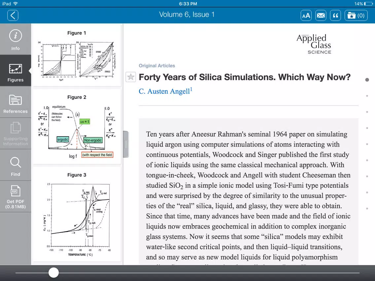Screen dimensions: 375x281
Task: Tap the Applied Glass Science journal logo
Action: (314, 44)
